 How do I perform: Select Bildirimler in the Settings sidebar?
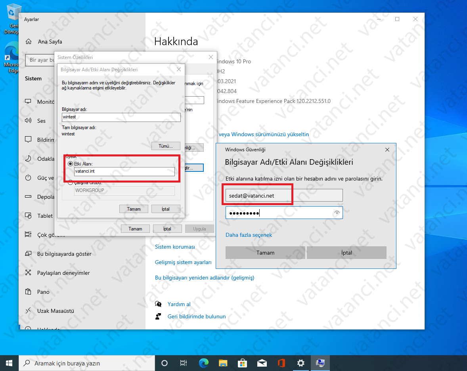coord(28,139)
